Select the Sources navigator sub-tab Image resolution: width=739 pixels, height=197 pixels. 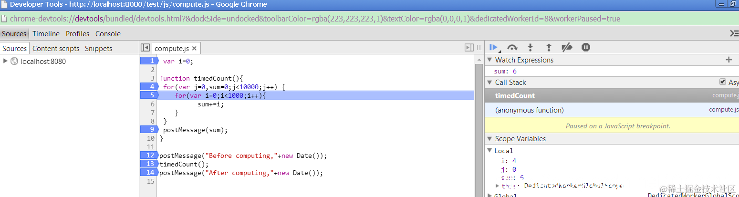(15, 48)
